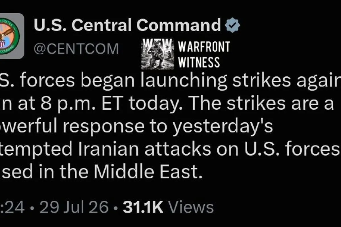
Task: Click the word WITNESS in watermark
Action: [199, 62]
